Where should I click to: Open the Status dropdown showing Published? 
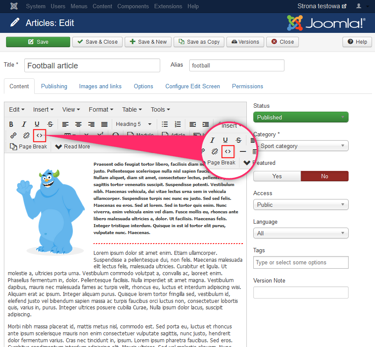pyautogui.click(x=301, y=117)
